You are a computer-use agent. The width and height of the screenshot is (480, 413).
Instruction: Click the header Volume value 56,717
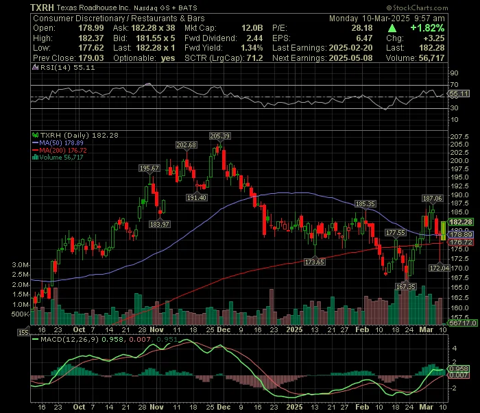[430, 58]
